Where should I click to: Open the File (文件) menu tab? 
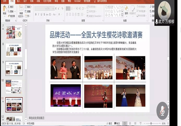[x=5, y=1]
